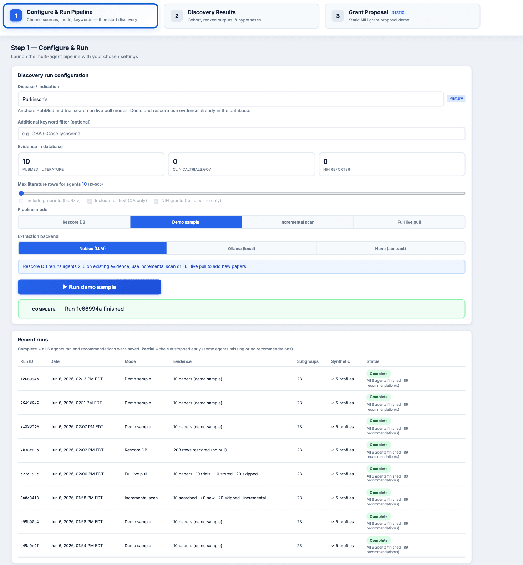
Task: Click date 'Jun 6, 2026, 02:02 PM EDT'
Action: point(77,450)
